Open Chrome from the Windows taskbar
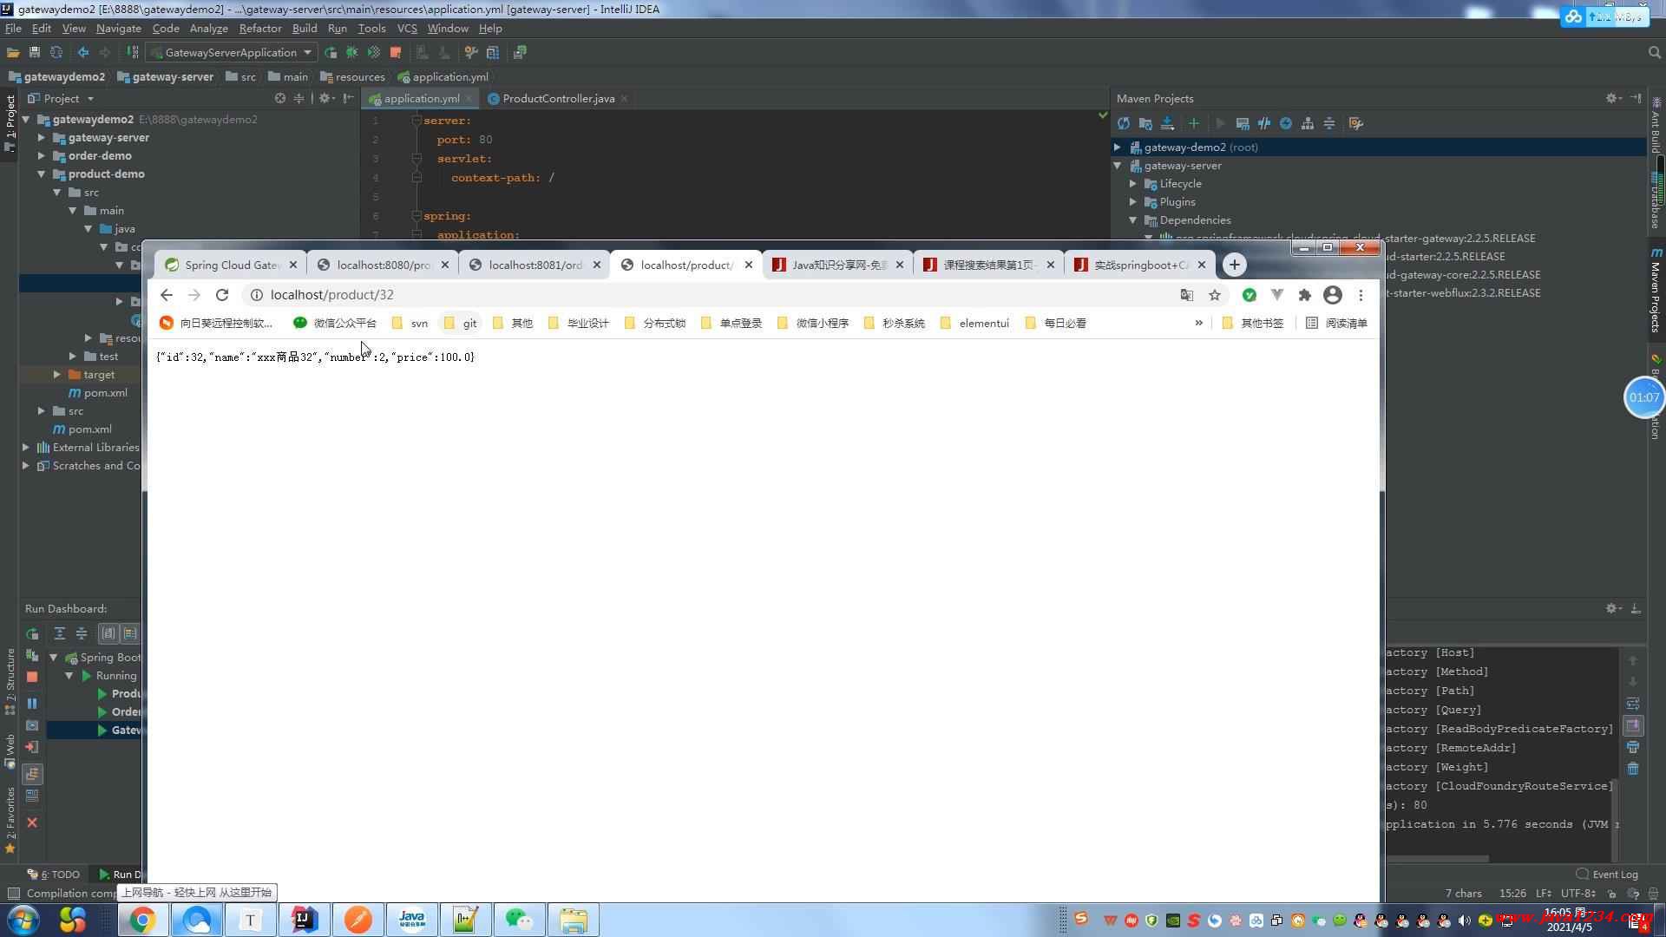The height and width of the screenshot is (937, 1666). pyautogui.click(x=143, y=920)
